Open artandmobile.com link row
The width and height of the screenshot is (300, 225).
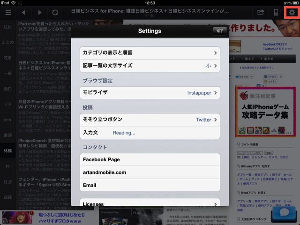tap(150, 172)
